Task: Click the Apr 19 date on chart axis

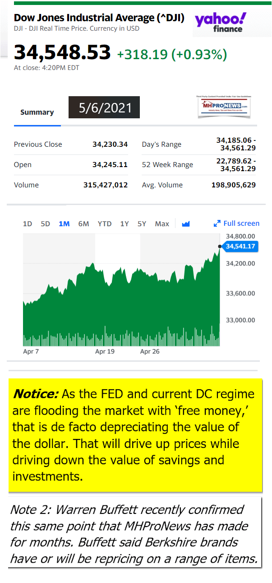Action: [105, 351]
